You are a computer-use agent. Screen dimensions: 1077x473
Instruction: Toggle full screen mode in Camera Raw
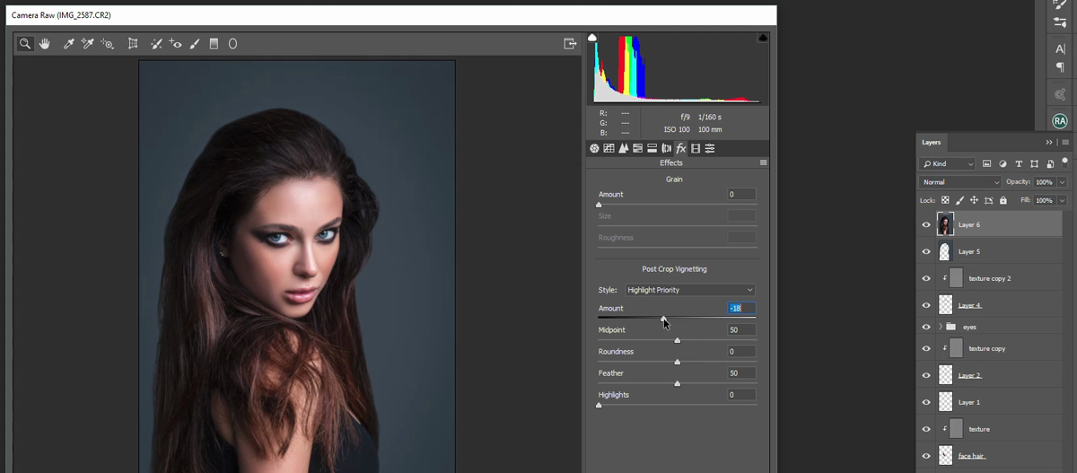(569, 43)
